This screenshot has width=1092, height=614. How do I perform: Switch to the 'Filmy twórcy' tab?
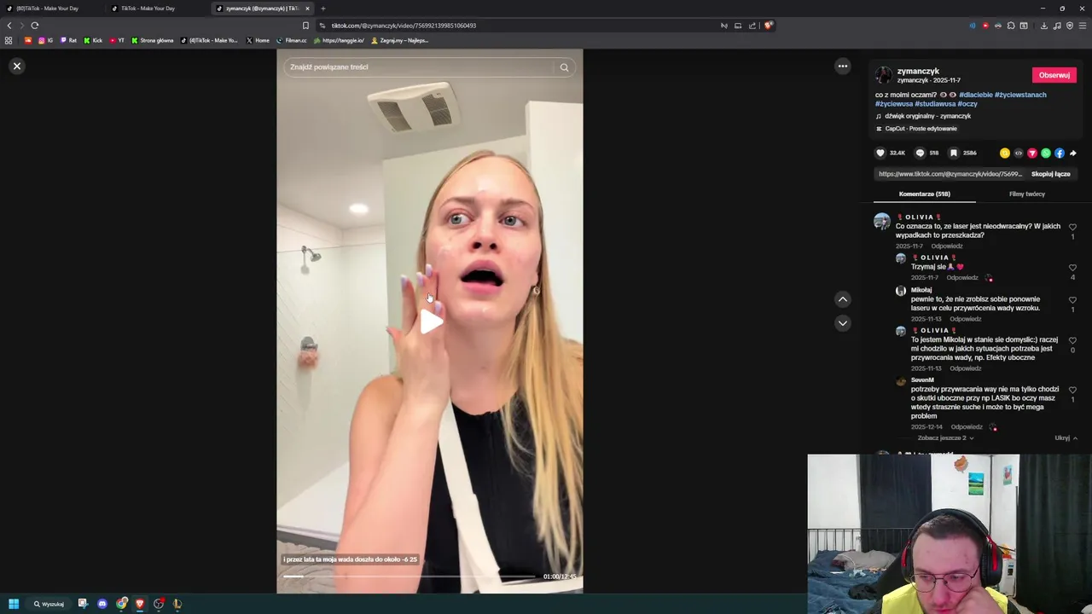(x=1026, y=194)
